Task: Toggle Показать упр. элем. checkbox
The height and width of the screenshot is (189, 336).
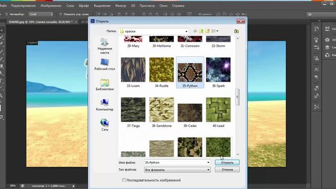Action: click(61, 14)
